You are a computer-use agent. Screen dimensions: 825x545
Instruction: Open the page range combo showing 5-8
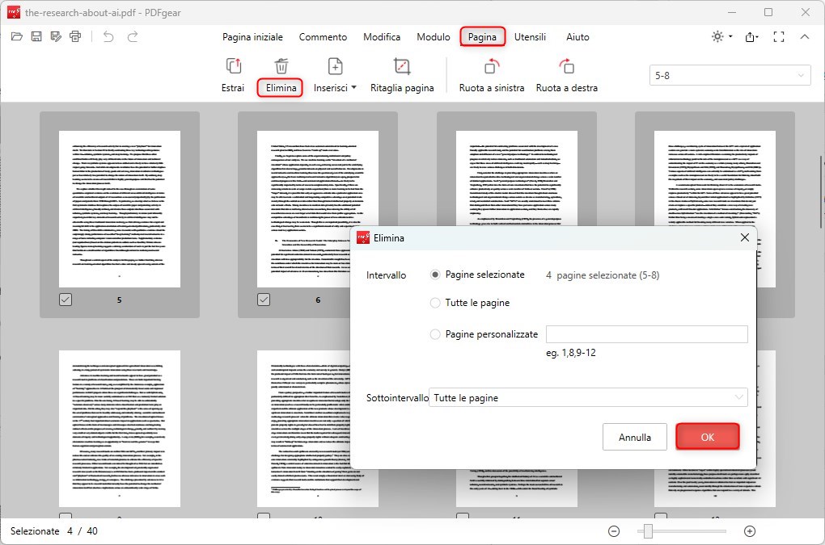729,74
